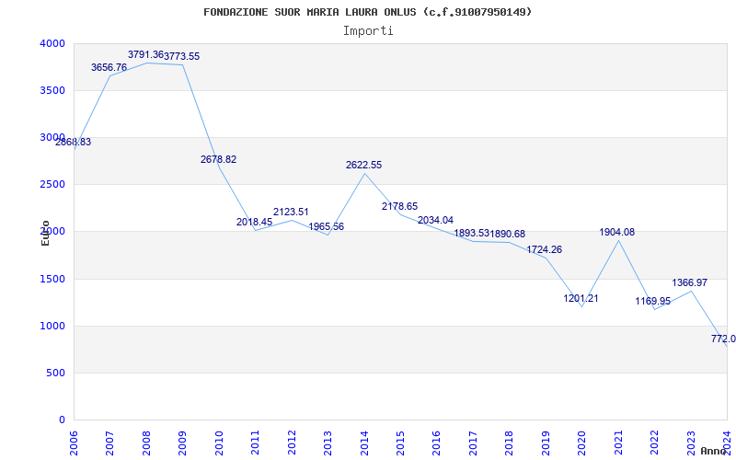Click x-axis year 2023
The height and width of the screenshot is (460, 736).
point(691,443)
